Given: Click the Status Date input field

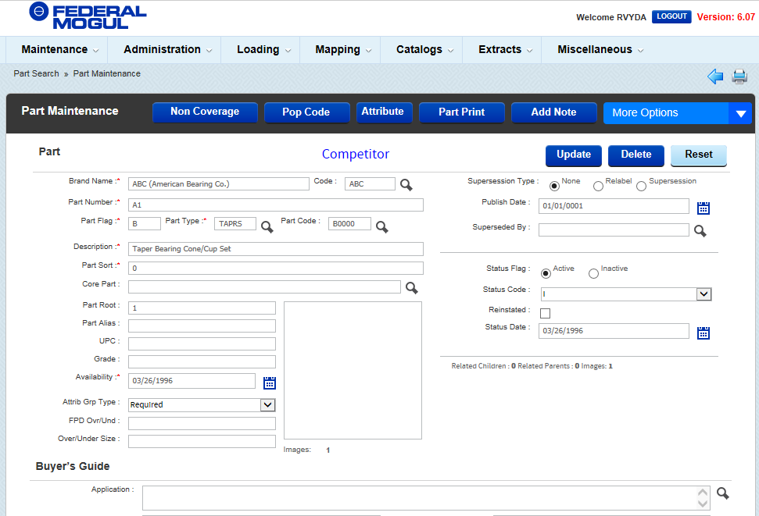Looking at the screenshot, I should point(614,331).
